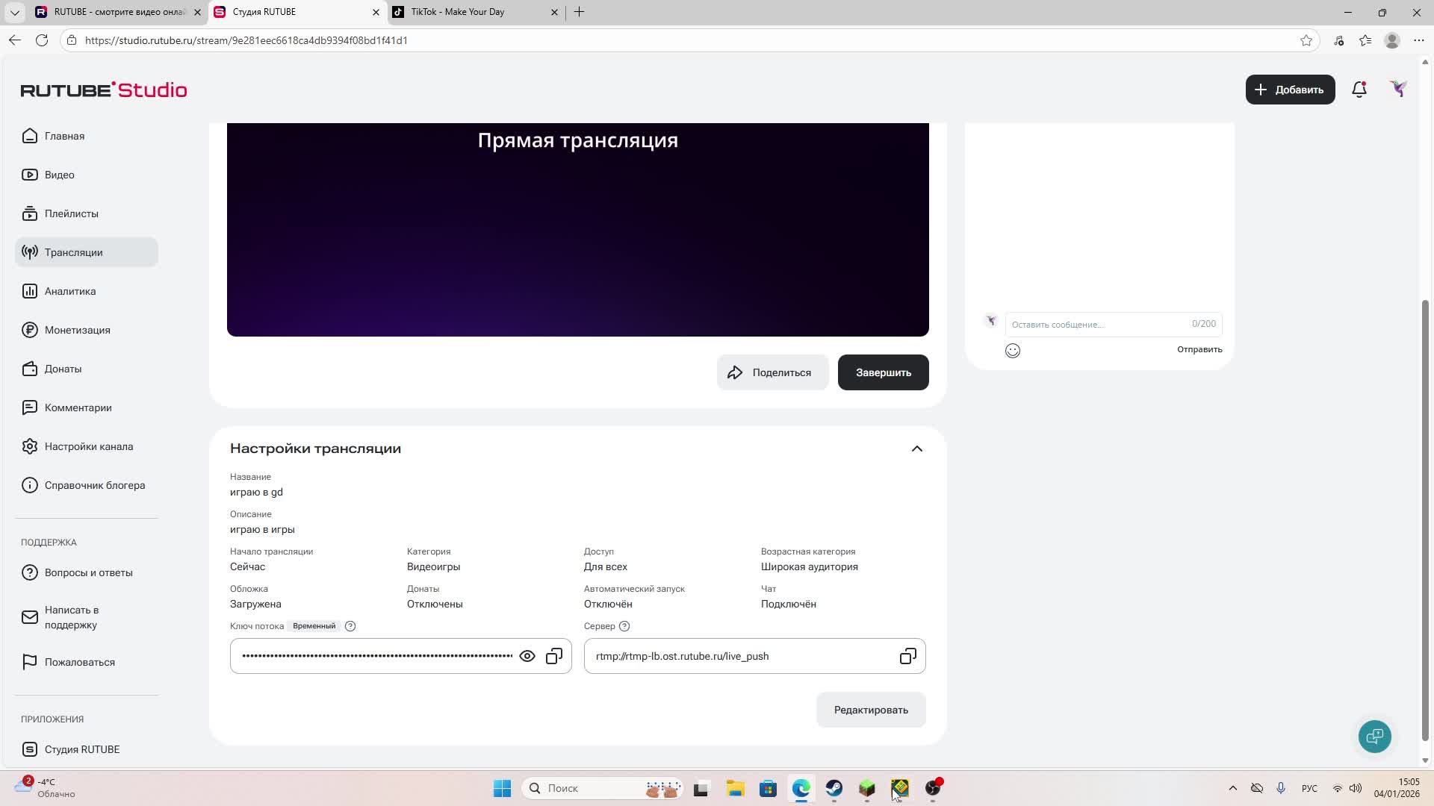
Task: Copy the RTMP server URL
Action: 907,656
